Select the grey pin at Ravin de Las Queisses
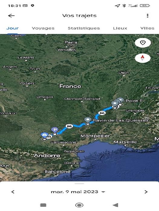The height and width of the screenshot is (211, 159). click(x=88, y=121)
